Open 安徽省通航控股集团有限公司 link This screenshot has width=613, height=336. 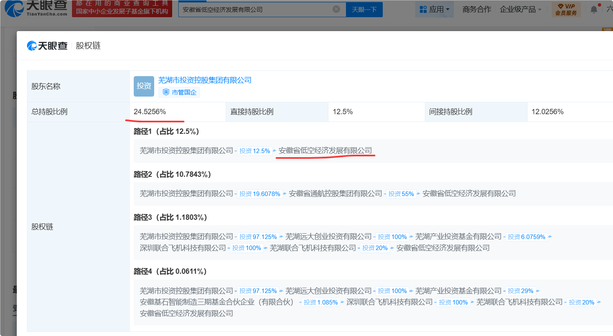point(335,194)
